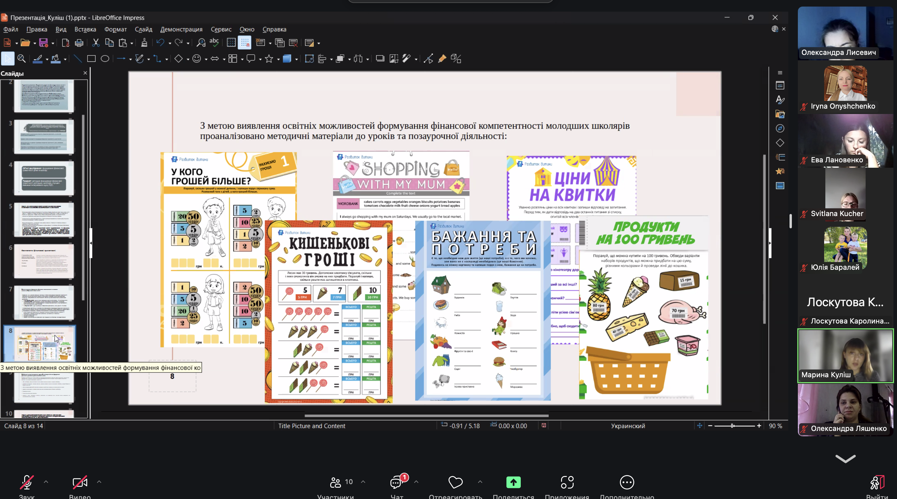The width and height of the screenshot is (897, 499).
Task: Open the Демонстрация menu
Action: point(181,29)
